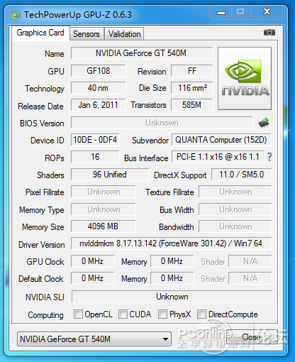Viewport: 295px width, 362px height.
Task: Click the GPU Clock row Memory 0 MHz field
Action: pos(172,261)
